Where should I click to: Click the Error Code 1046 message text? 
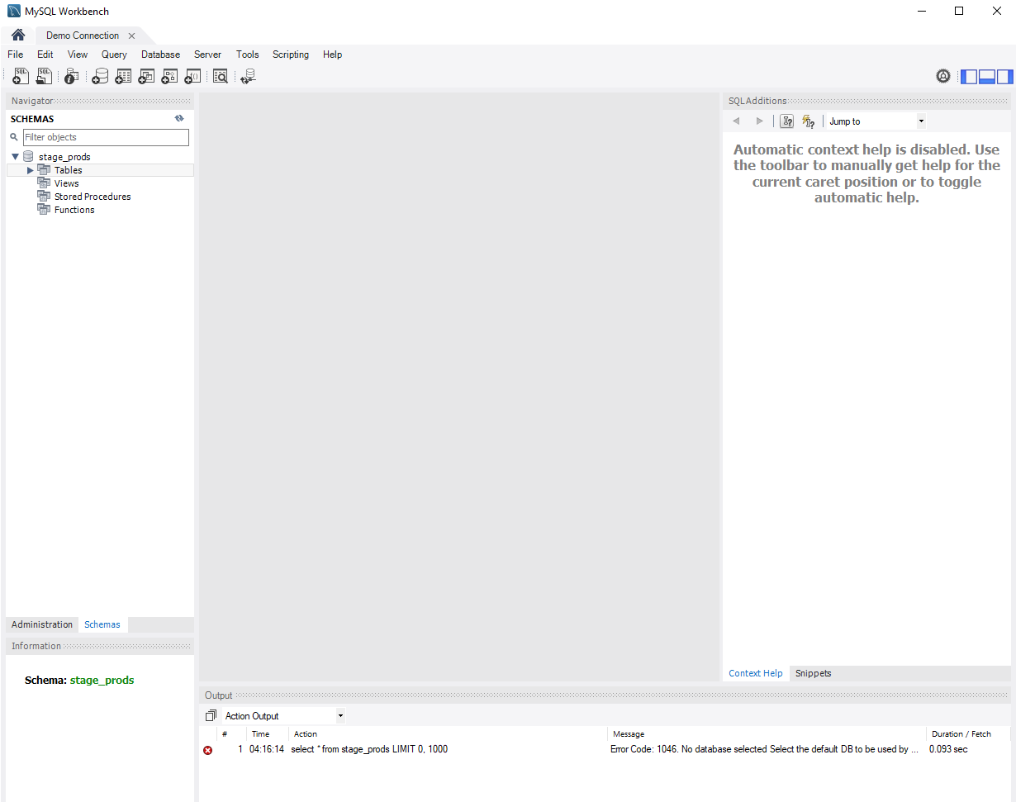764,750
